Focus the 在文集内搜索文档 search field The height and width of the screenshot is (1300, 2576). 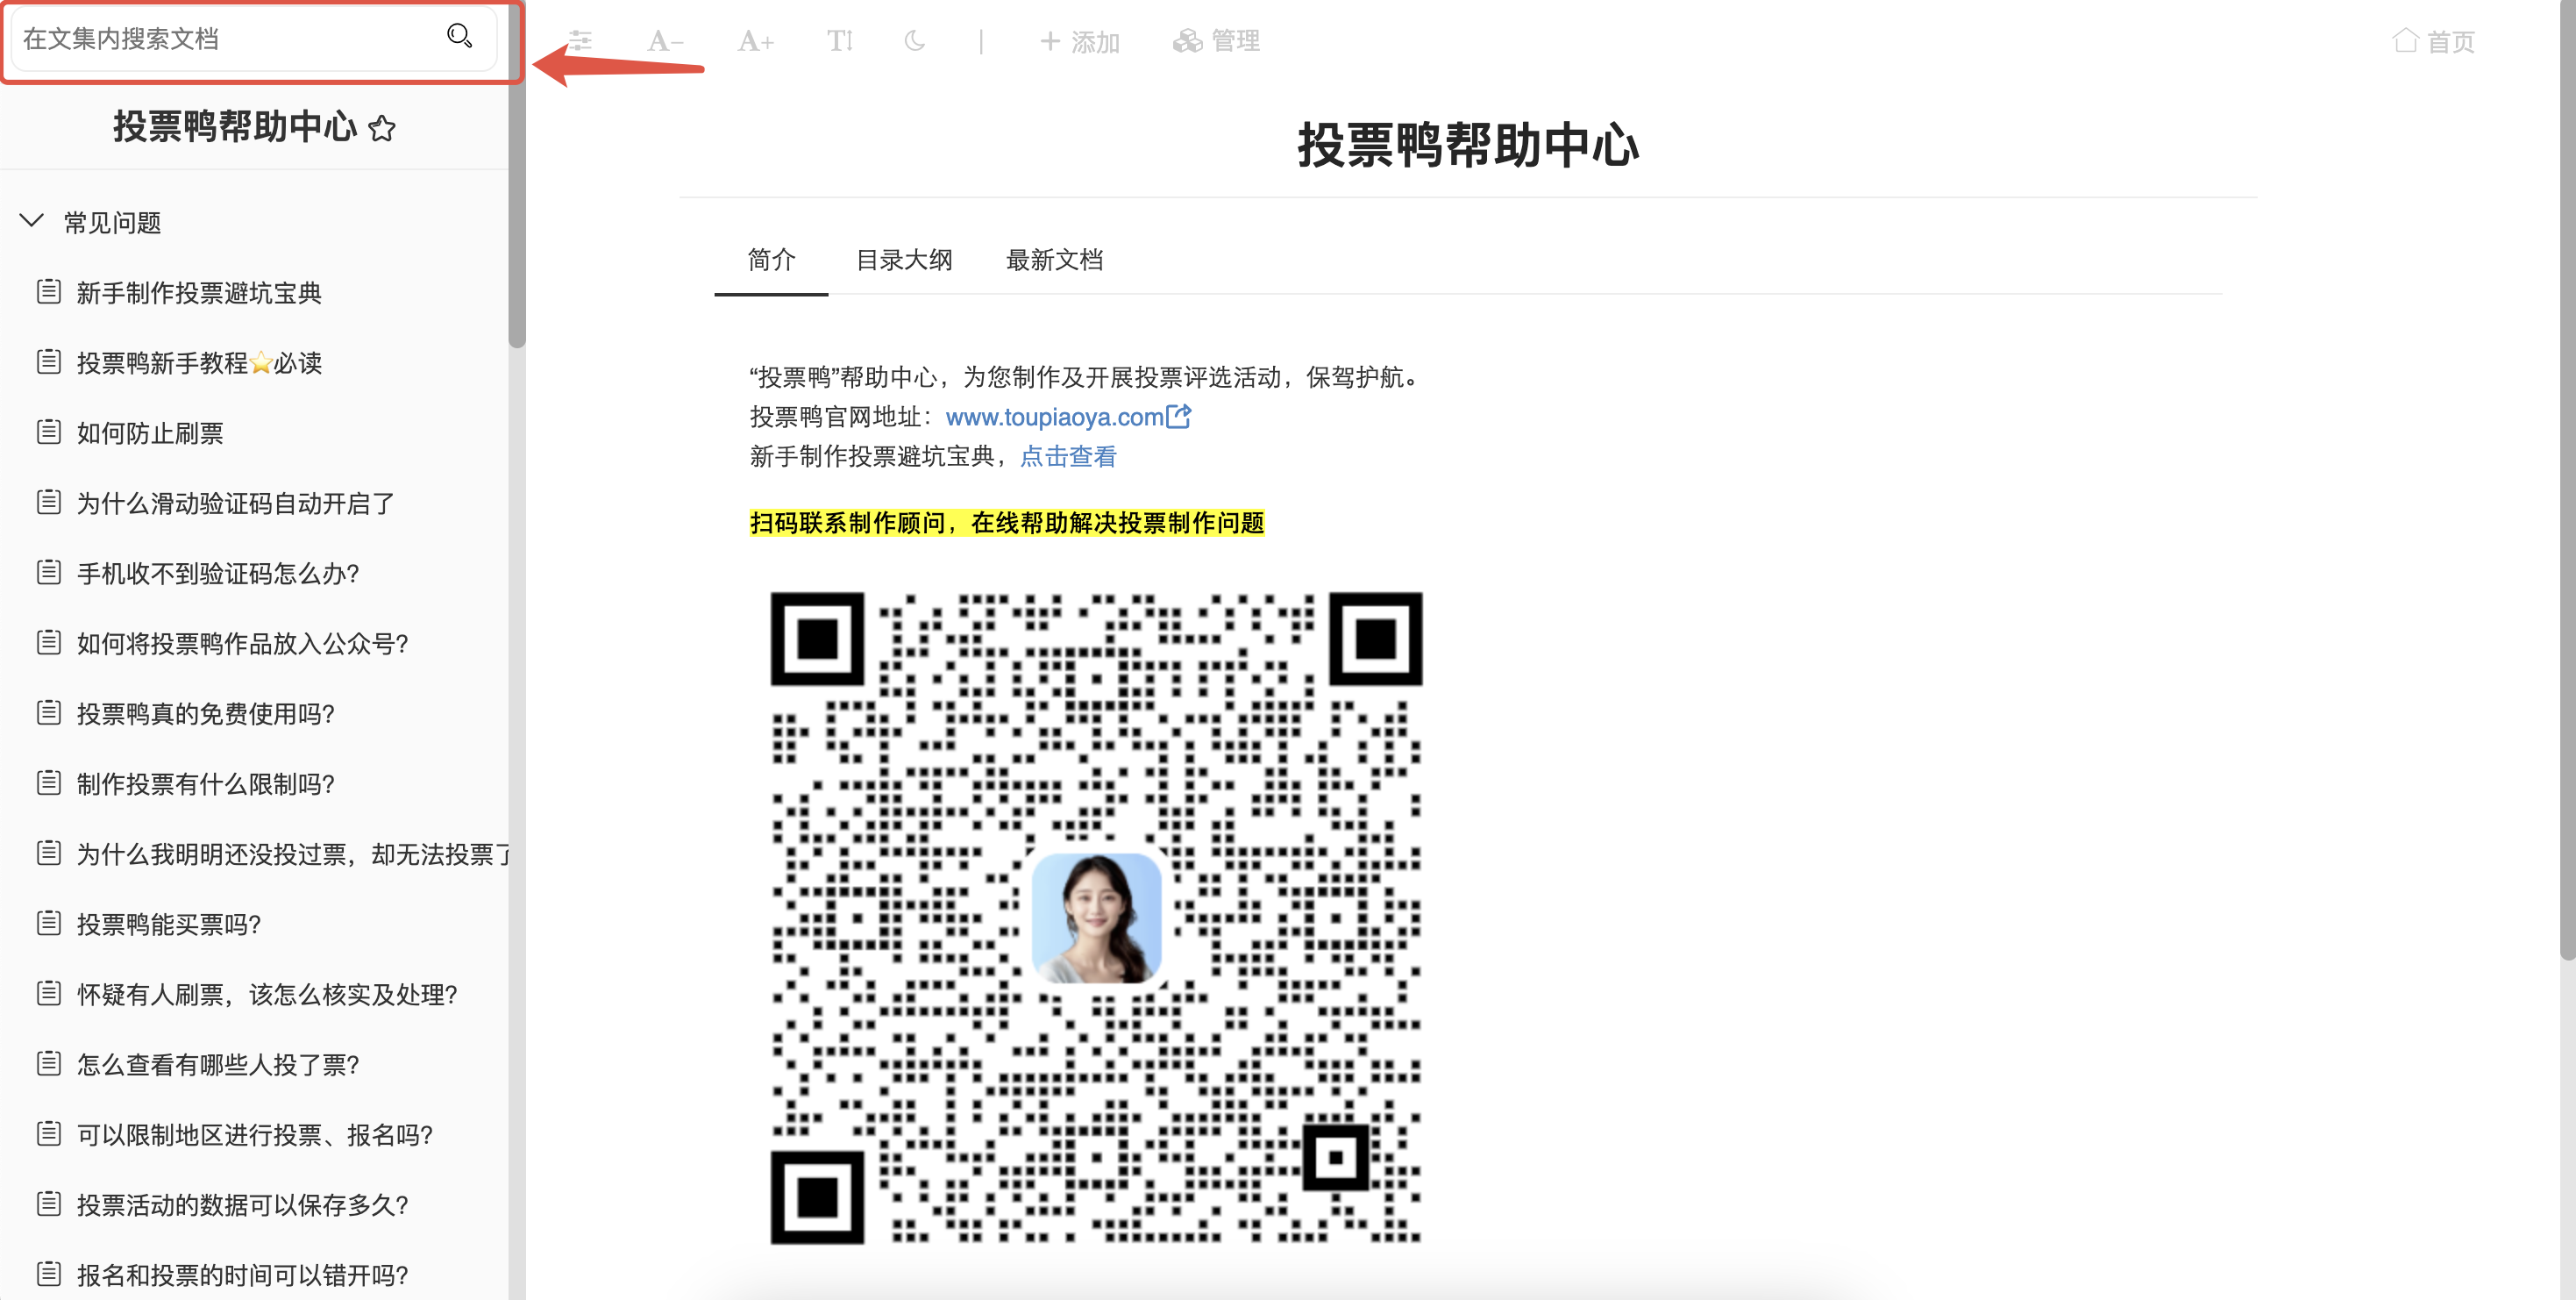click(x=254, y=38)
